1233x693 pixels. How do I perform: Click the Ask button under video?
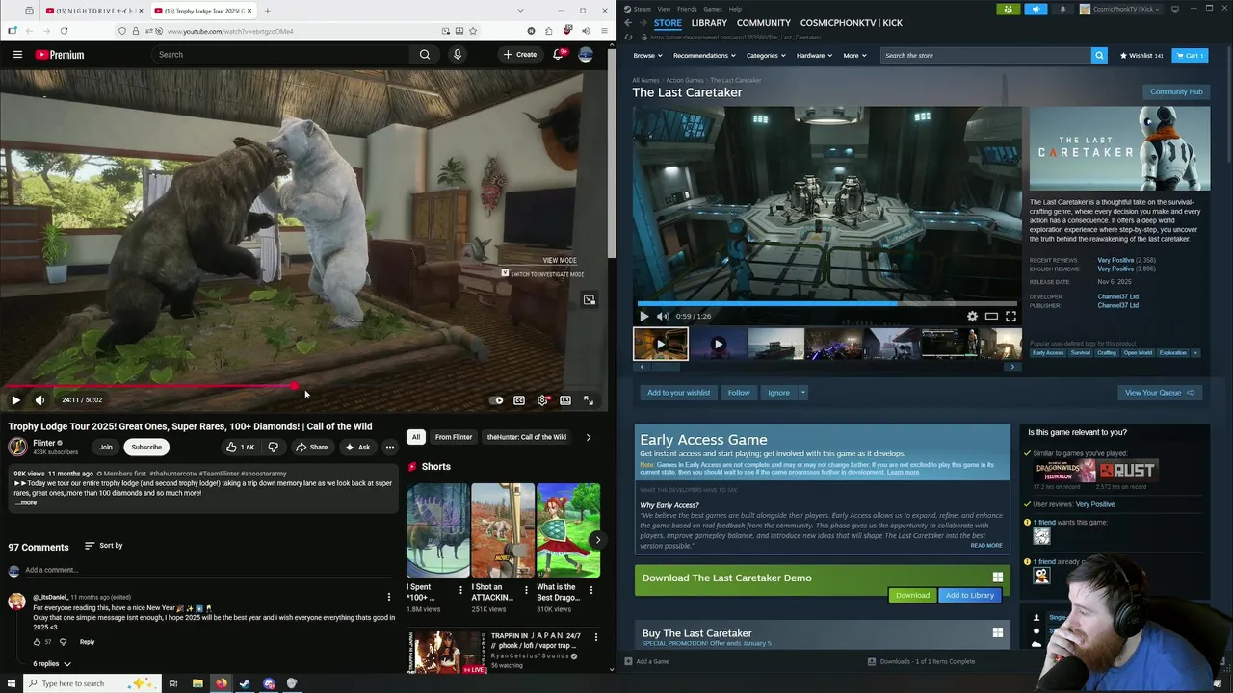(357, 447)
